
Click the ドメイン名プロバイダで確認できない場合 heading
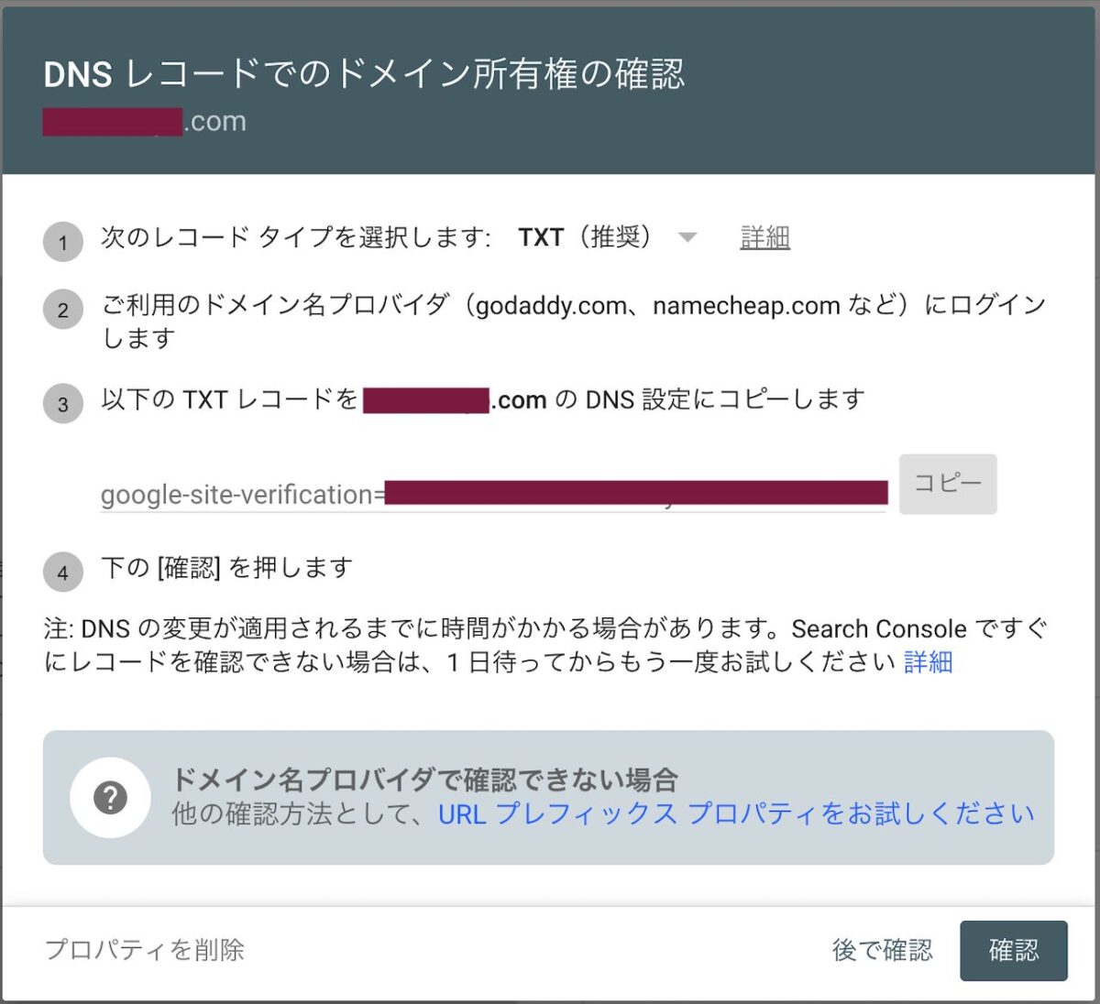(x=424, y=780)
